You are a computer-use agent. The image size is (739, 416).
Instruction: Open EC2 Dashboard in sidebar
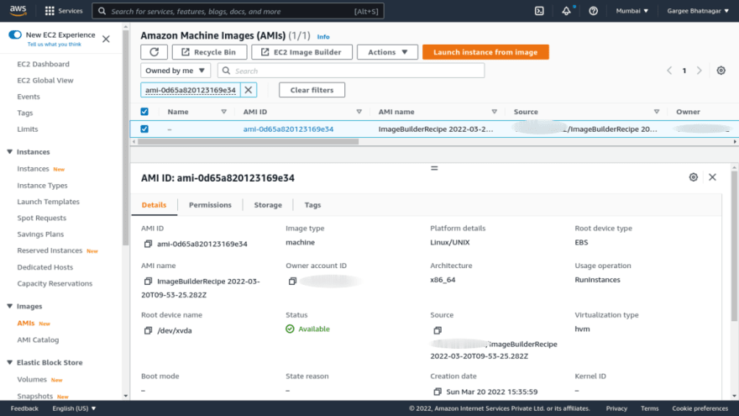pos(44,64)
